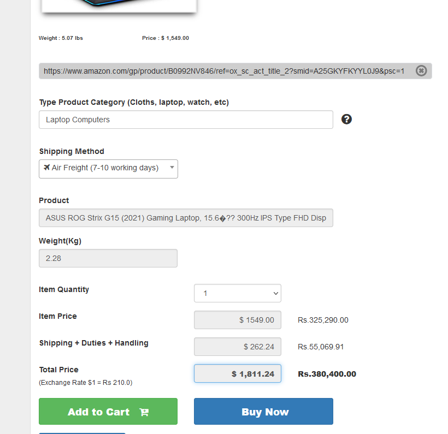Click the Amazon product URL input
The width and height of the screenshot is (448, 434).
click(x=235, y=71)
